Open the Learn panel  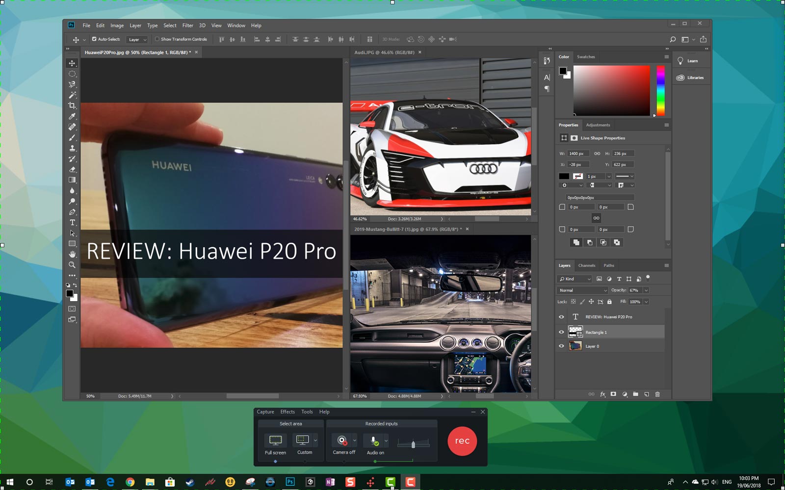click(x=692, y=61)
